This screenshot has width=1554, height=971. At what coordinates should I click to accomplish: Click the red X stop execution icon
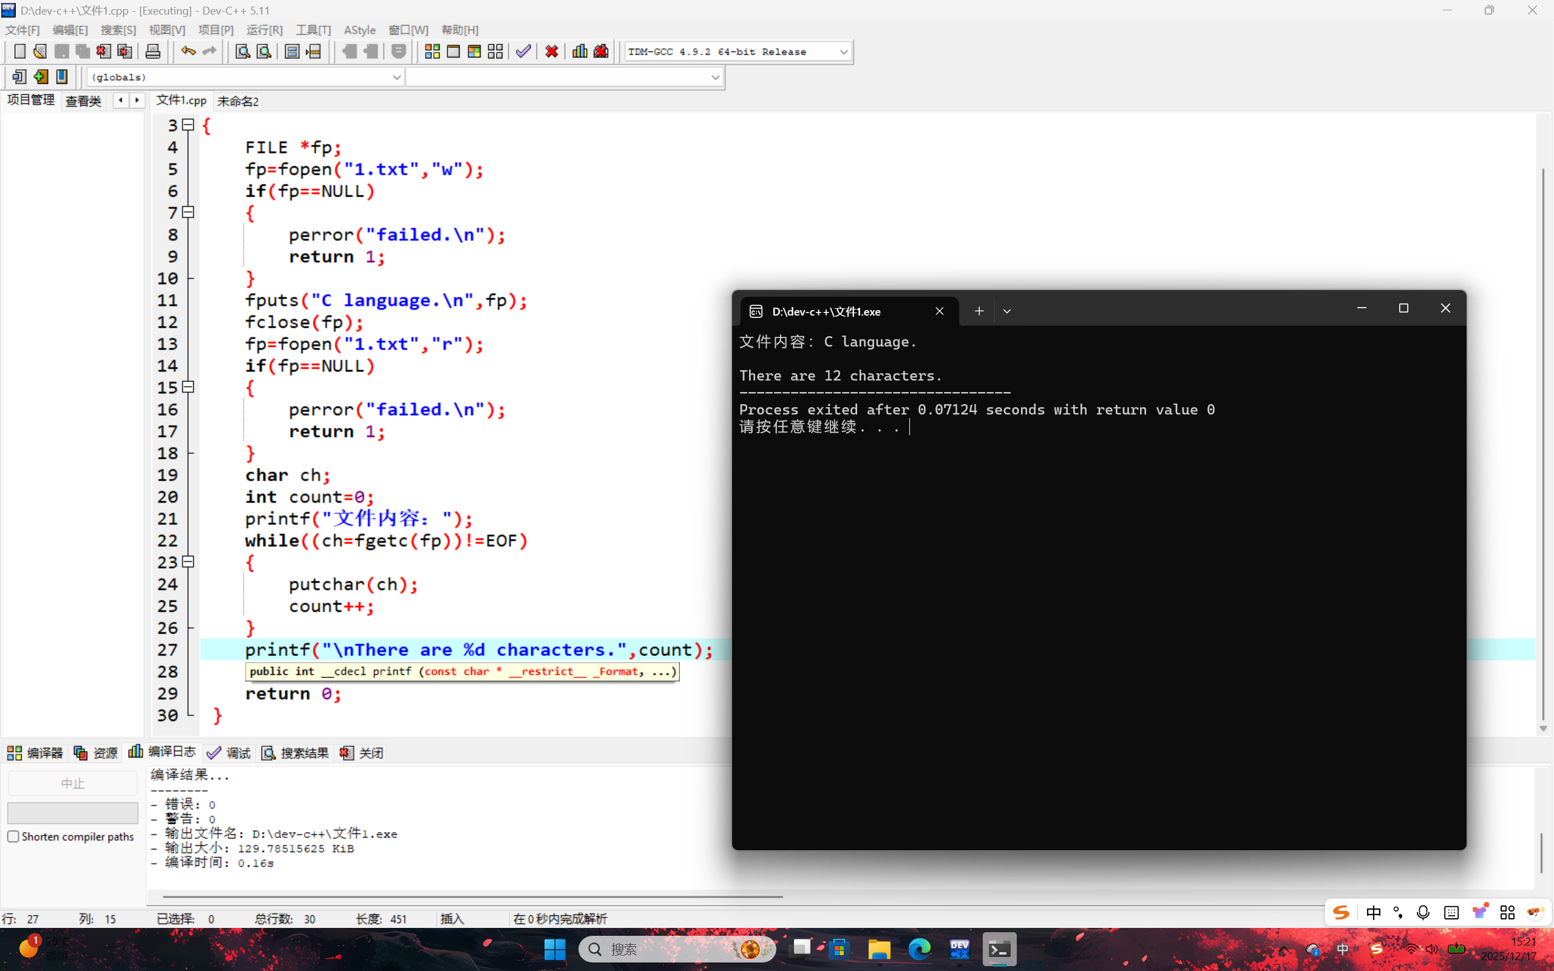(552, 52)
